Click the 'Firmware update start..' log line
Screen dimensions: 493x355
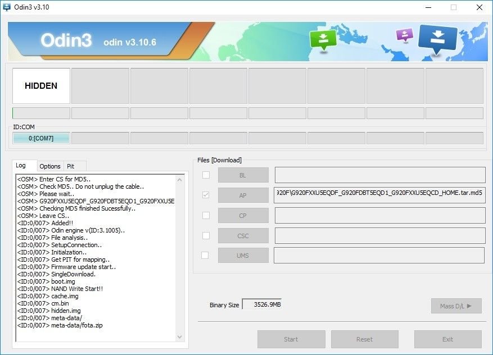(66, 267)
